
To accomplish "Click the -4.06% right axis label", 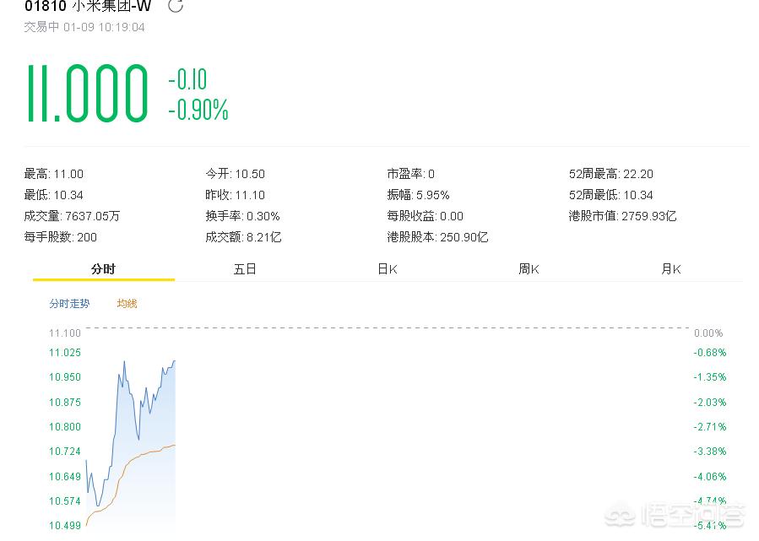I will point(710,477).
